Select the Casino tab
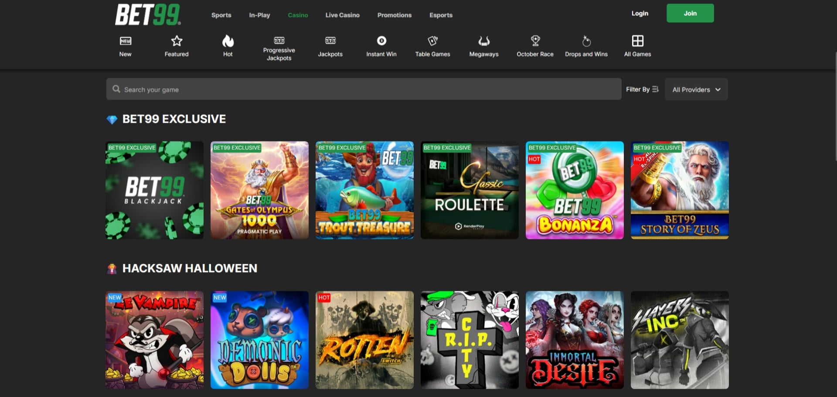Viewport: 837px width, 397px height. click(298, 15)
